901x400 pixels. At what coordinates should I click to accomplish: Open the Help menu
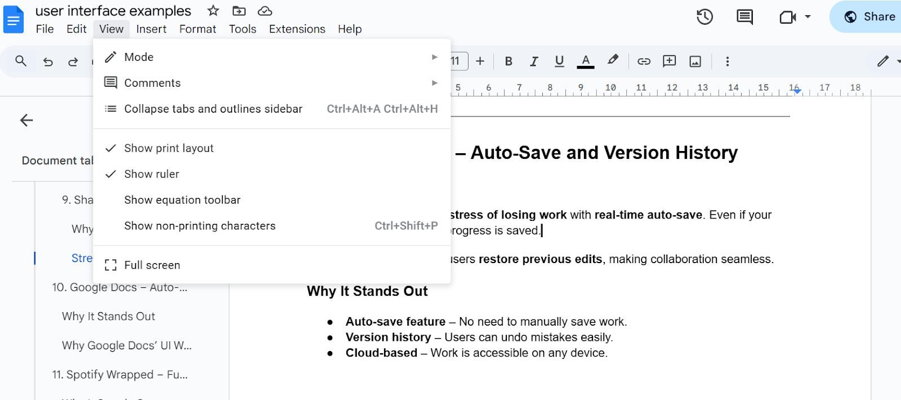[x=350, y=29]
